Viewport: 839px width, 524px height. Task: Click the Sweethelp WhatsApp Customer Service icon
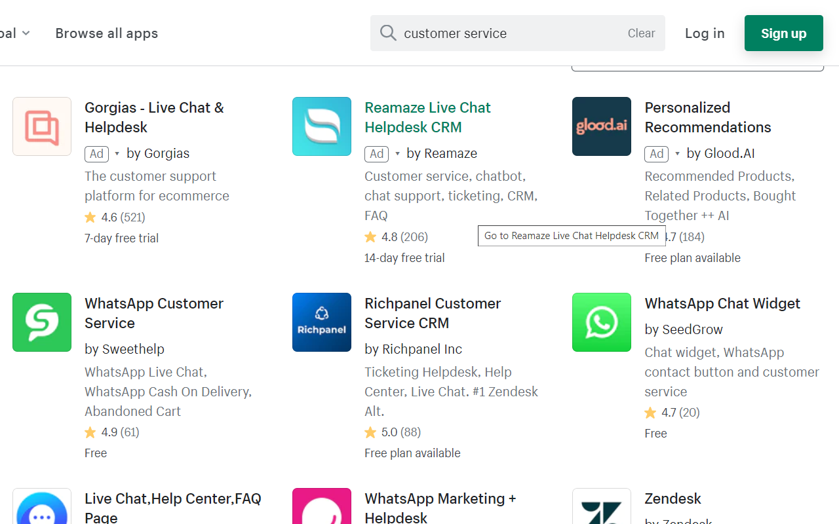[x=42, y=322]
